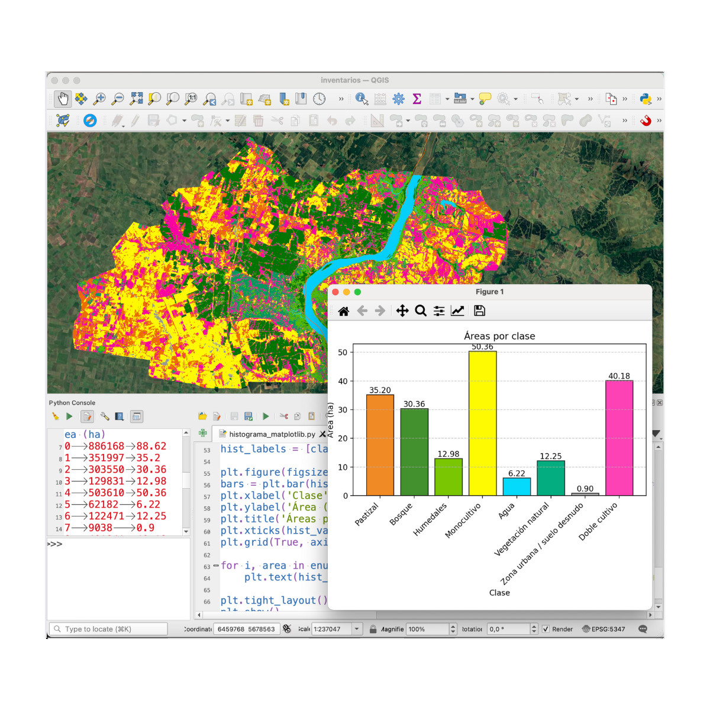
Task: Open the log messages speech bubble
Action: pos(643,629)
